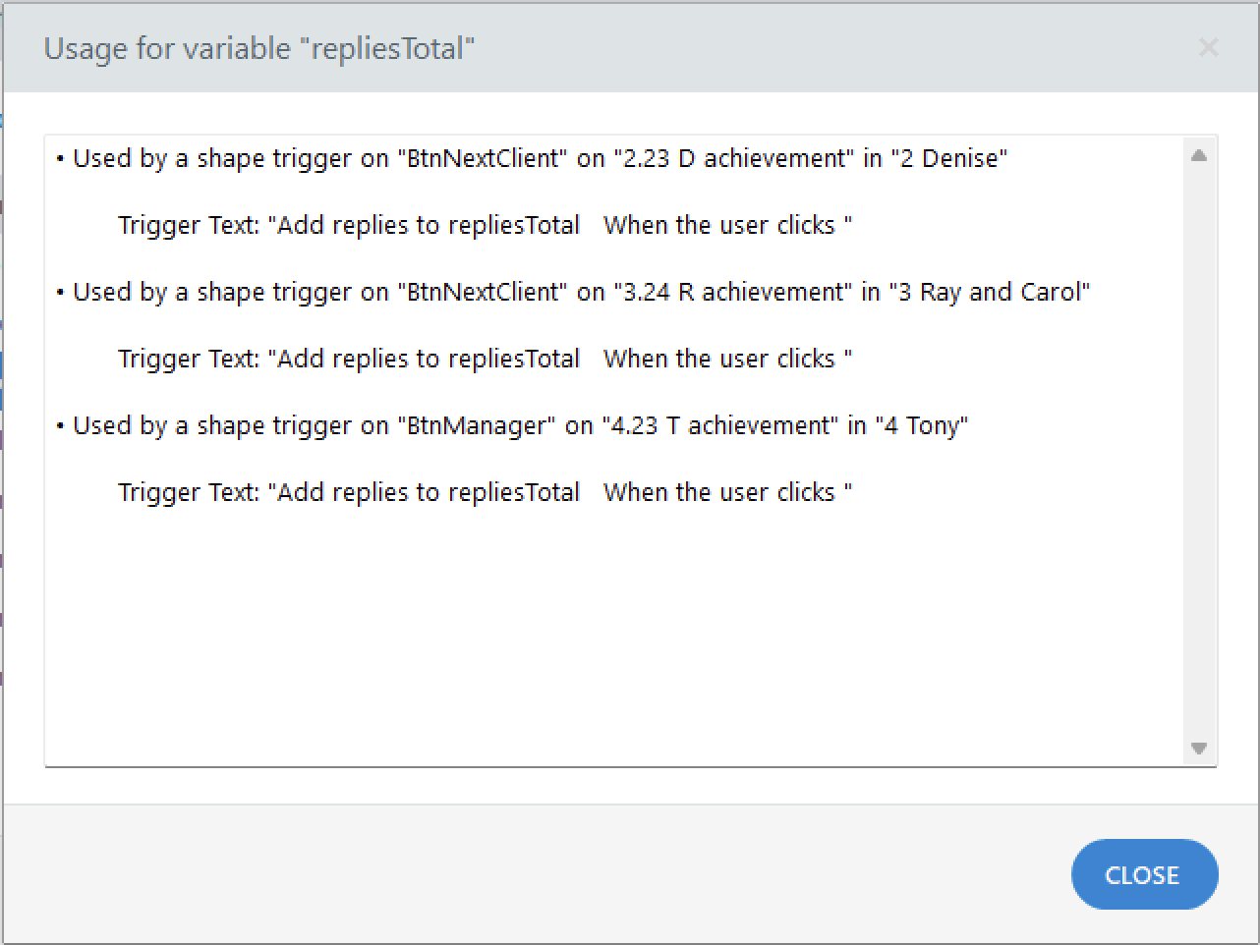This screenshot has height=945, width=1260.
Task: Click the blue CLOSE button
Action: click(x=1144, y=874)
